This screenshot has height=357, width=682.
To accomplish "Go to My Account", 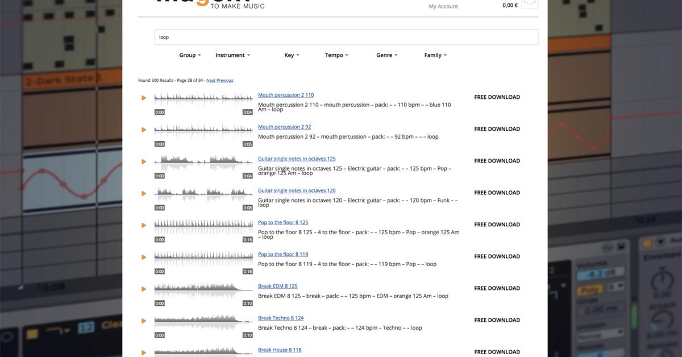I will (x=443, y=6).
